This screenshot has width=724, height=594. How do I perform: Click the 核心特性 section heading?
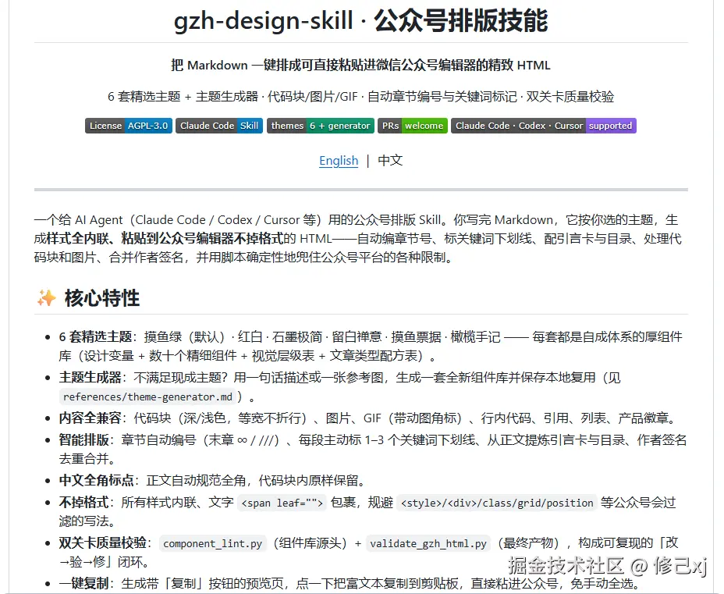pos(102,298)
